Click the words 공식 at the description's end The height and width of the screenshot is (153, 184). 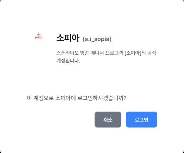coord(152,53)
